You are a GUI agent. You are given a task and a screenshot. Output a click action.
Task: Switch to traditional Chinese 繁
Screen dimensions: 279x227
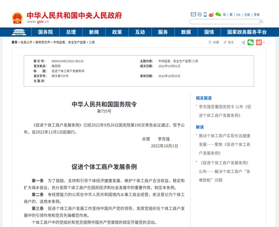tap(231, 15)
